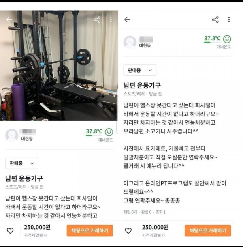Tap the 스포츠/레저 category on the right screen

click(x=132, y=94)
